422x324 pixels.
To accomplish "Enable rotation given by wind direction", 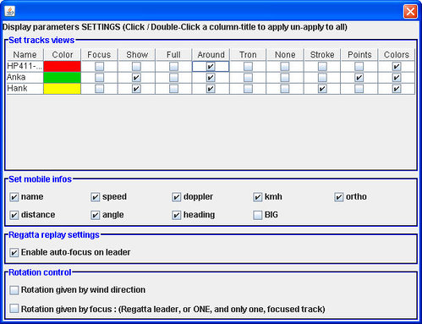I will pos(14,290).
